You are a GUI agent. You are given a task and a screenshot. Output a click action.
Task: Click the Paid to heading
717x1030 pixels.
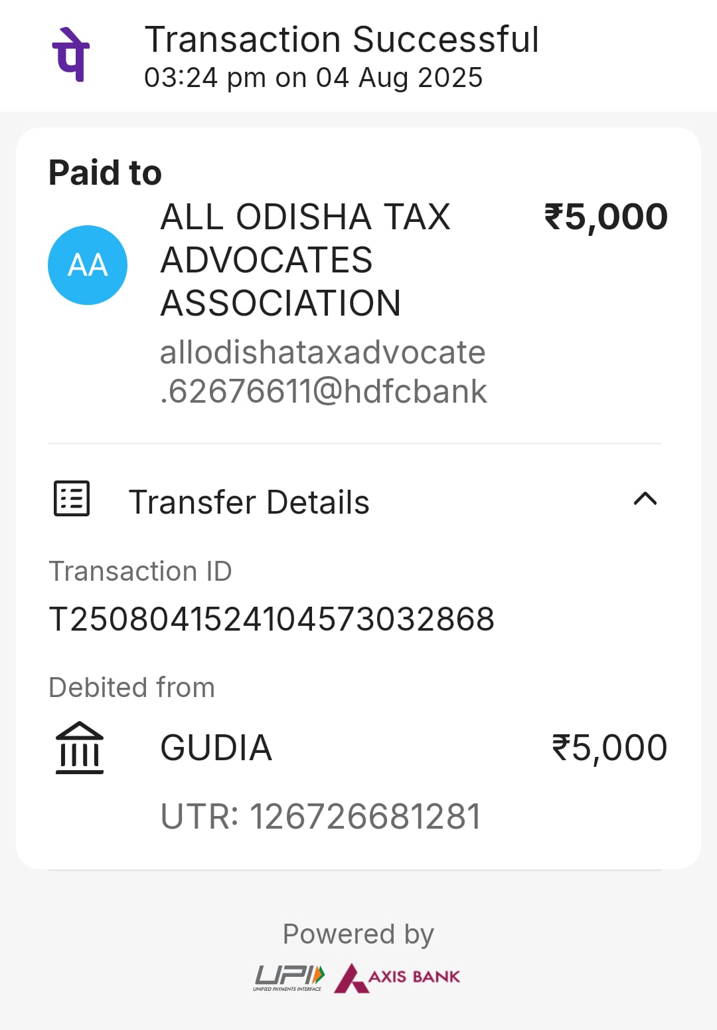[105, 173]
